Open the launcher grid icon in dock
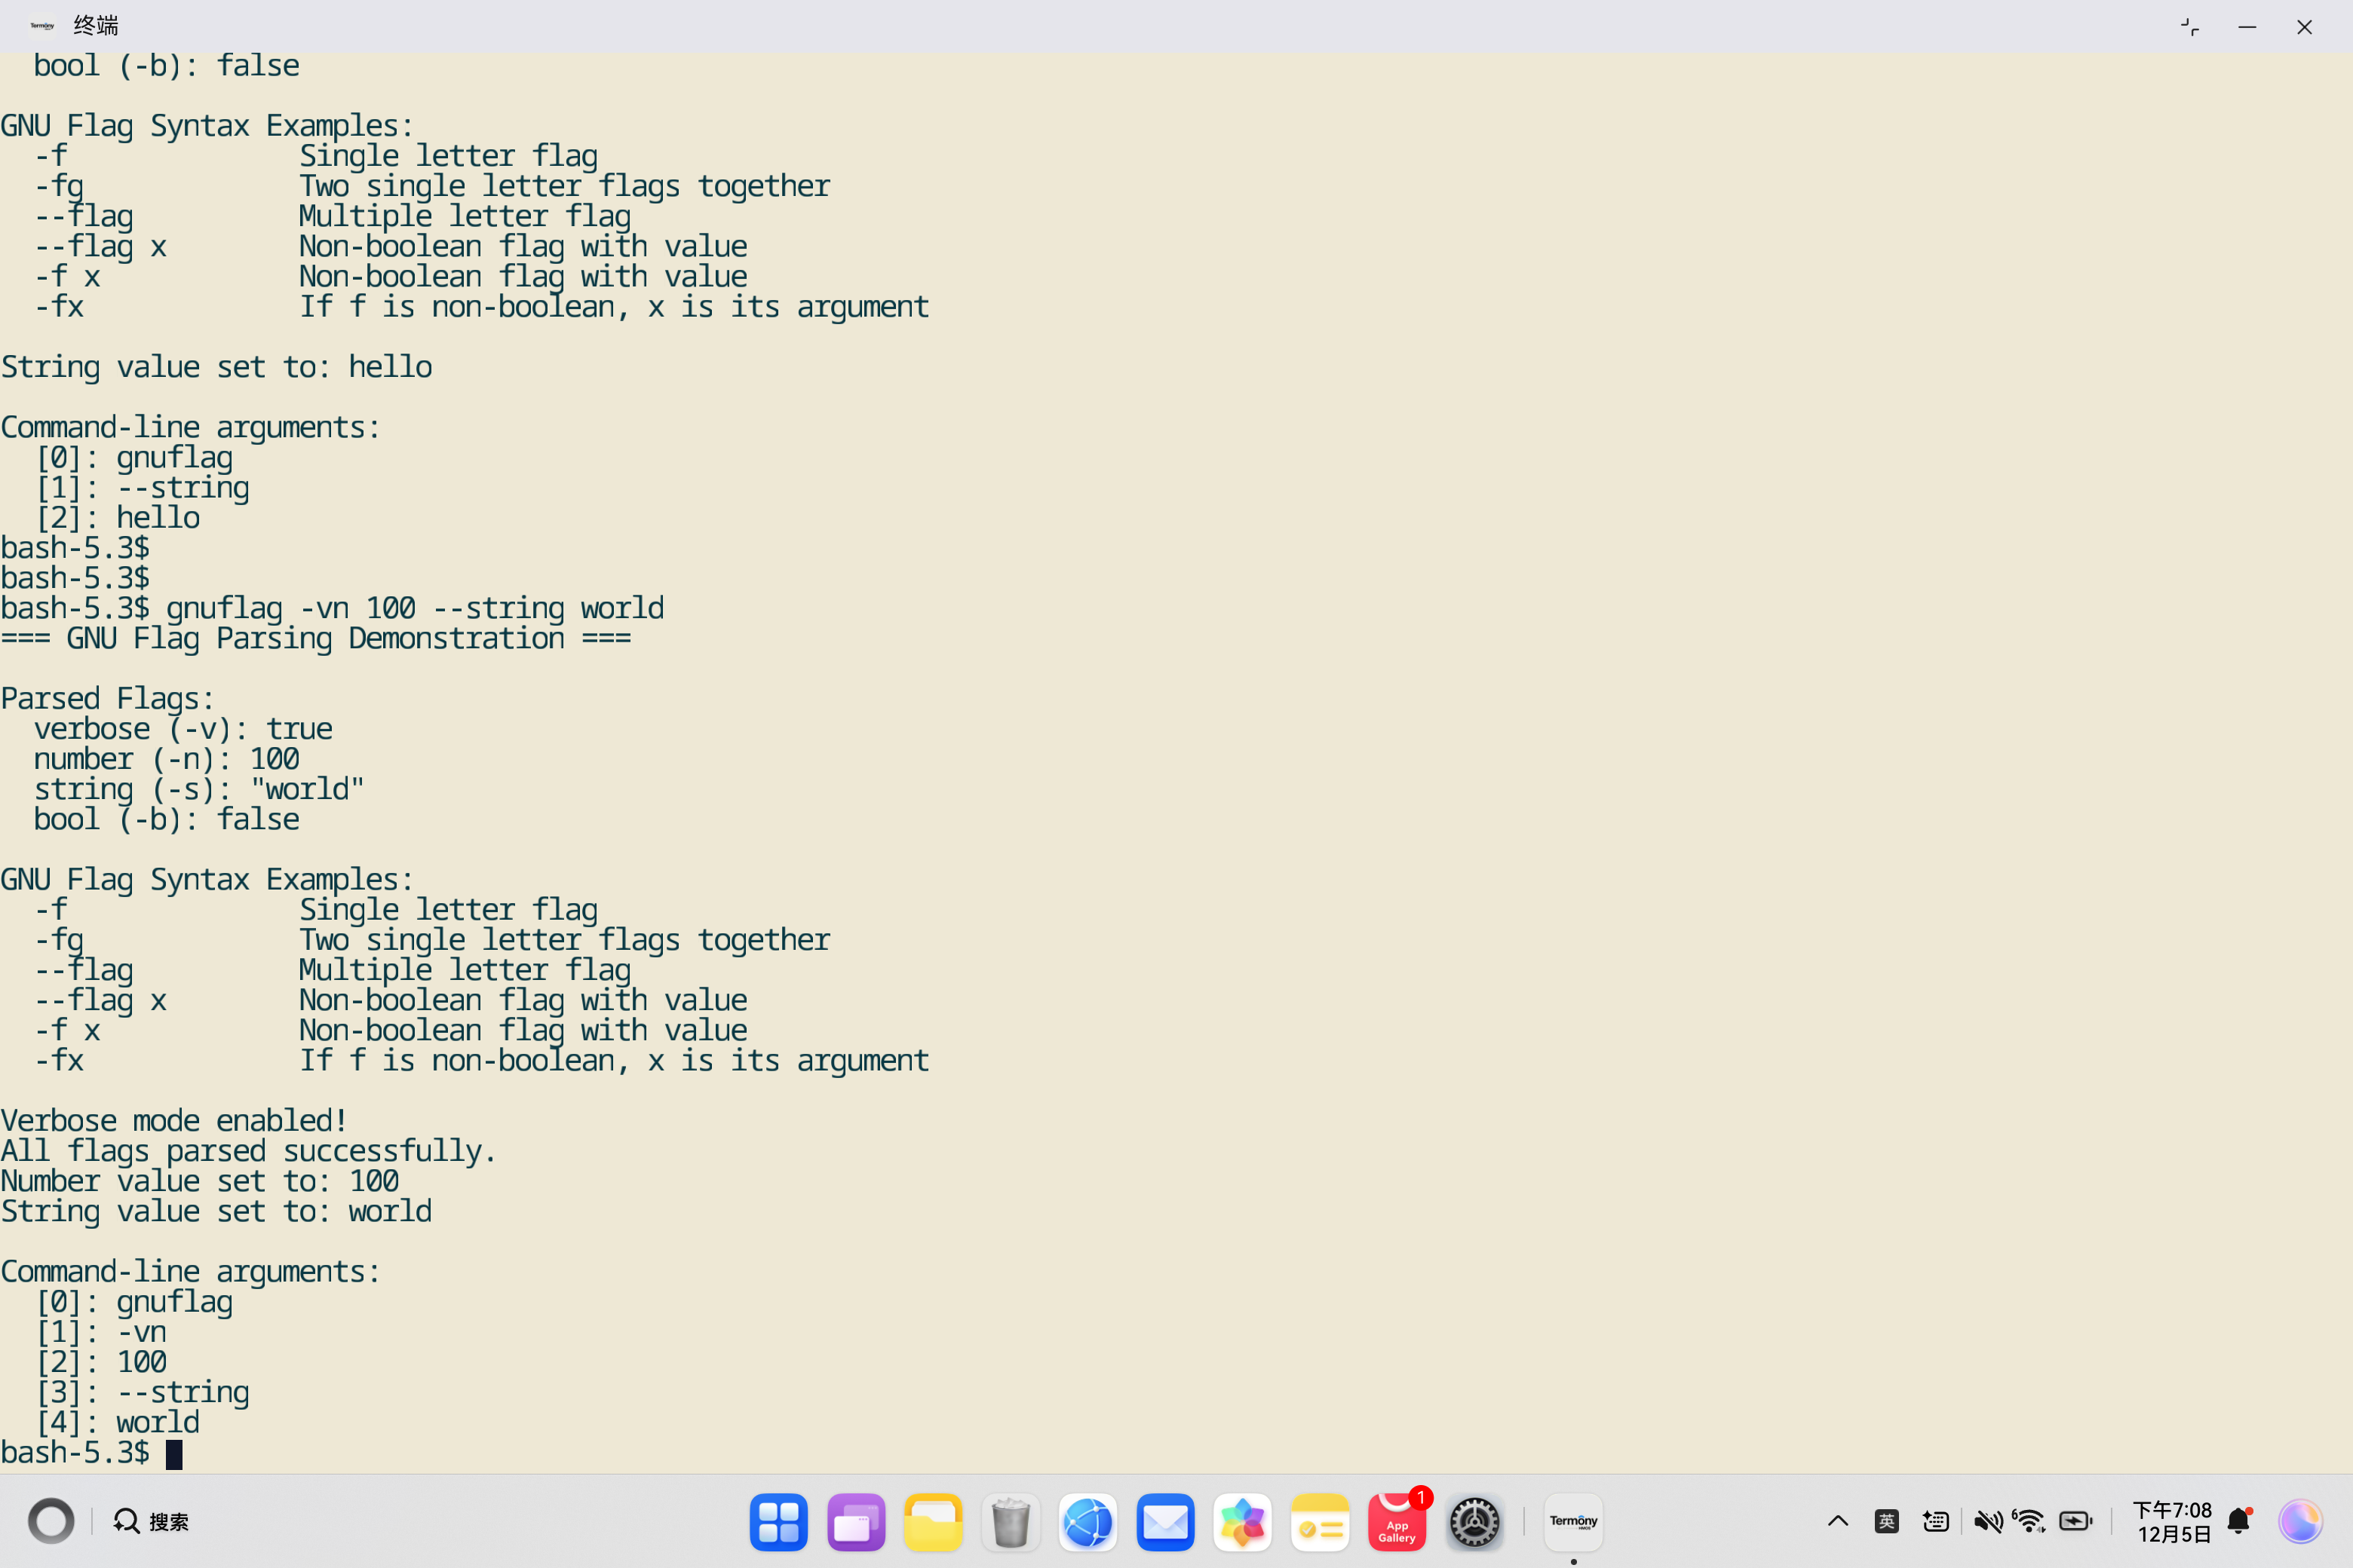 [778, 1522]
